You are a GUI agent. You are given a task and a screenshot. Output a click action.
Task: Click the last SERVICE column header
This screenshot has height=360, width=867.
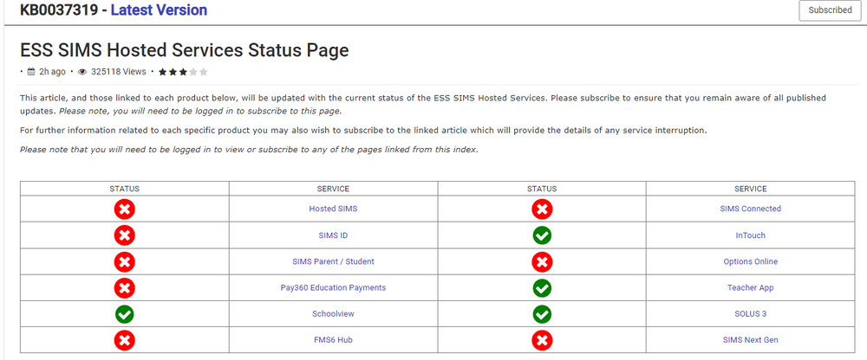pos(750,189)
